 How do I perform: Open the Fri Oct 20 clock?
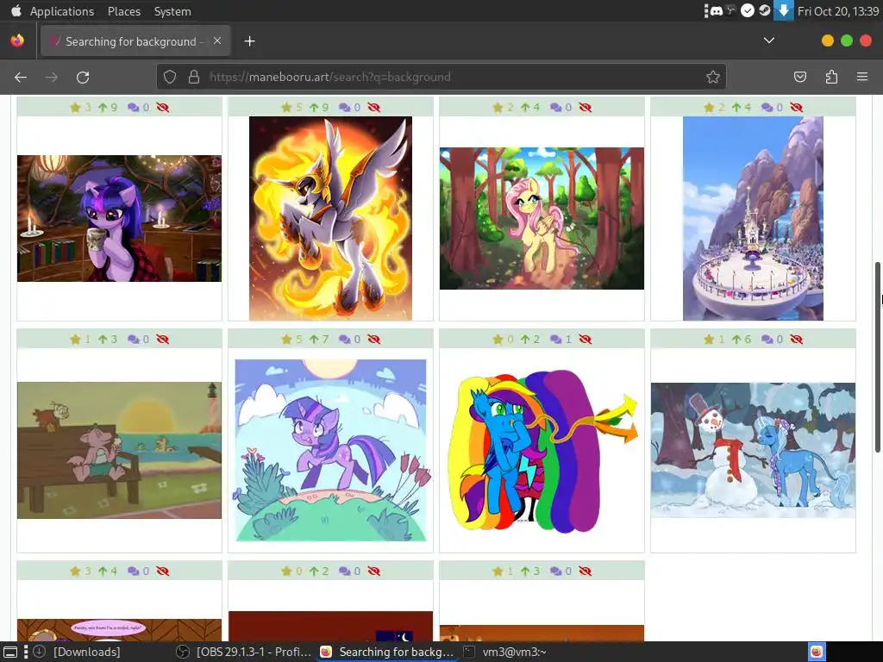[x=838, y=11]
